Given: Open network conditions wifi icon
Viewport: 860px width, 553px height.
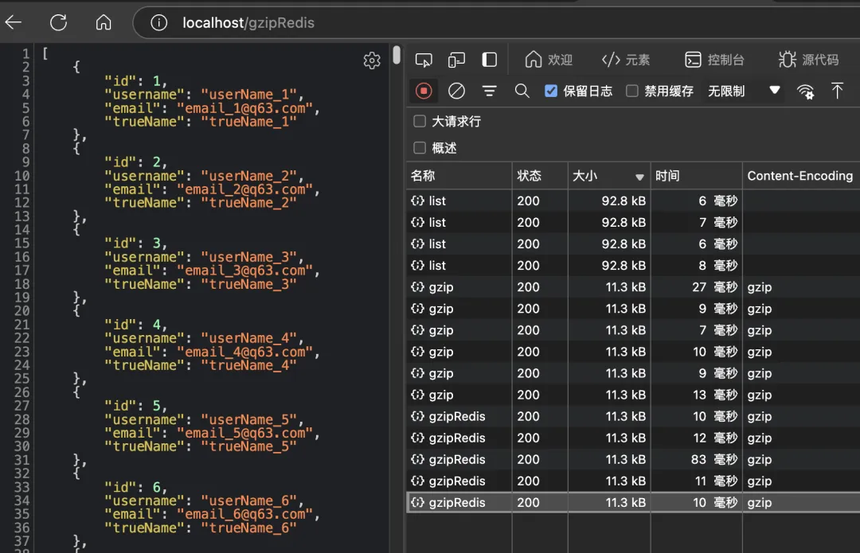Looking at the screenshot, I should [x=806, y=91].
